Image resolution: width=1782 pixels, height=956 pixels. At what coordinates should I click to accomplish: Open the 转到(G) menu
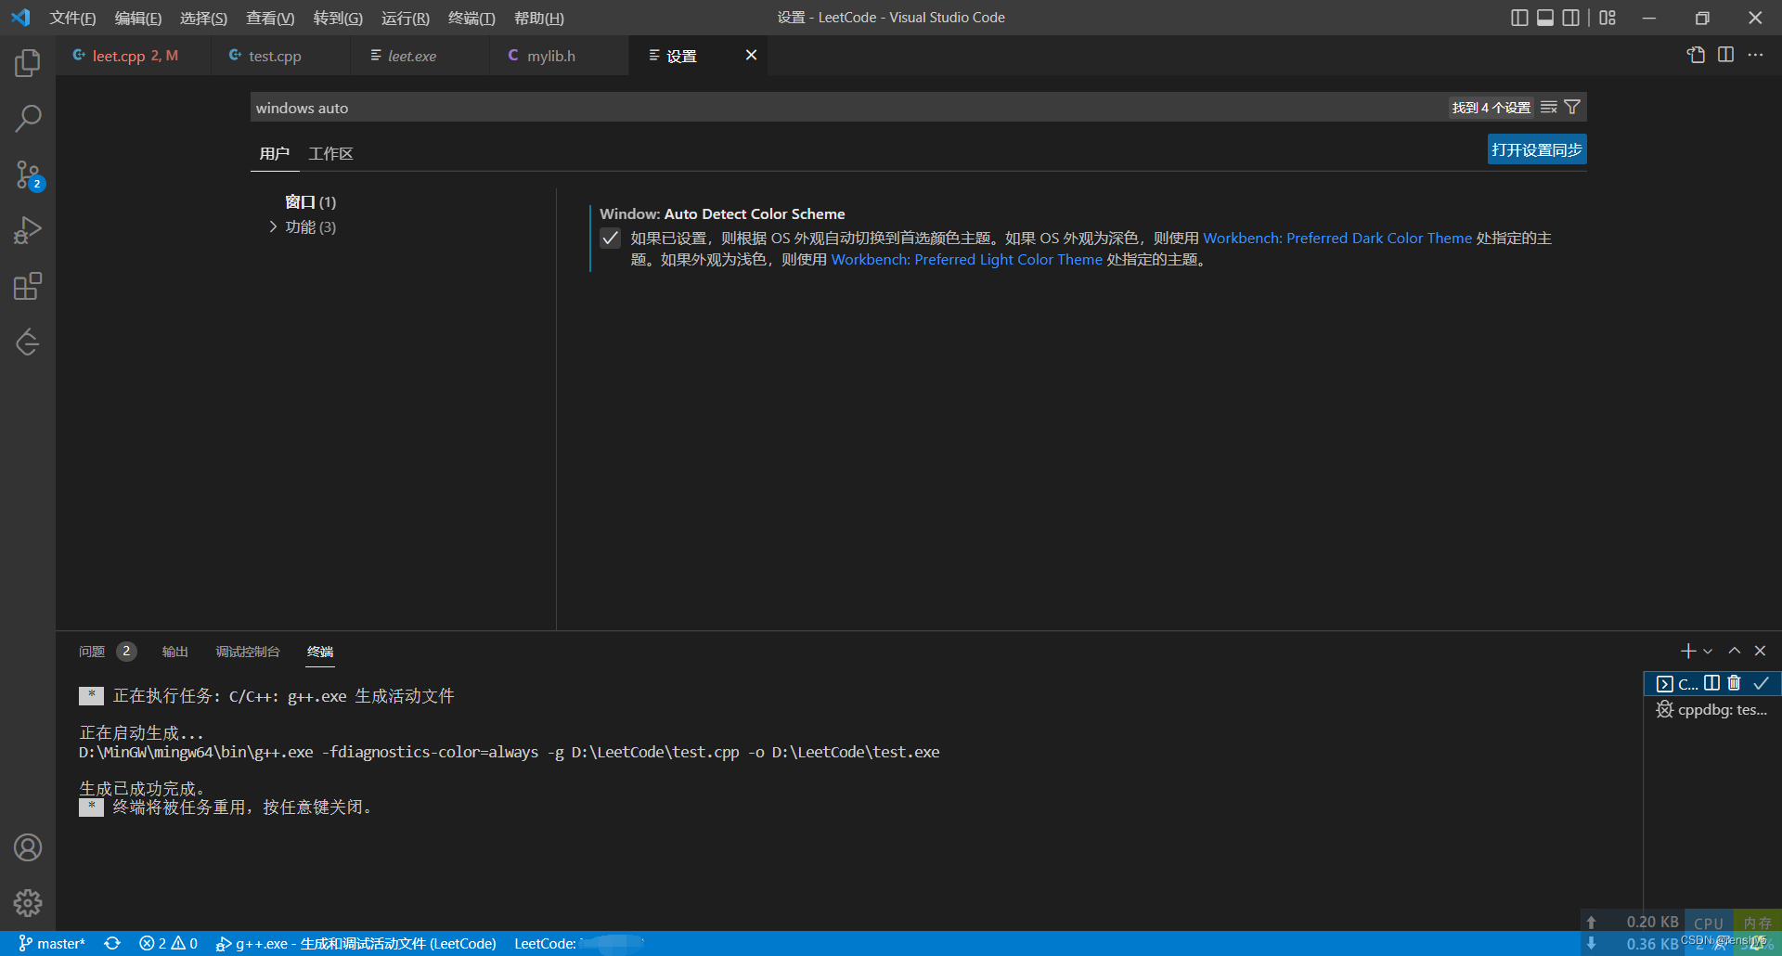click(x=338, y=18)
